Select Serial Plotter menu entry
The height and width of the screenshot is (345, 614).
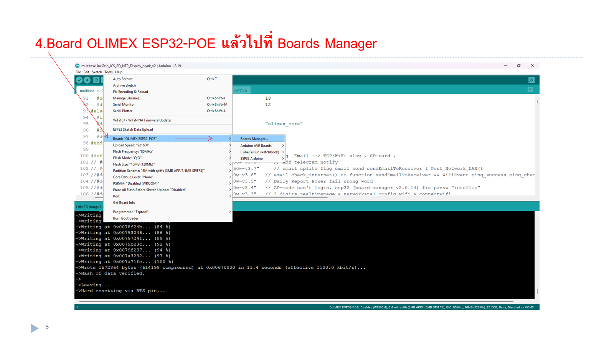(168, 111)
